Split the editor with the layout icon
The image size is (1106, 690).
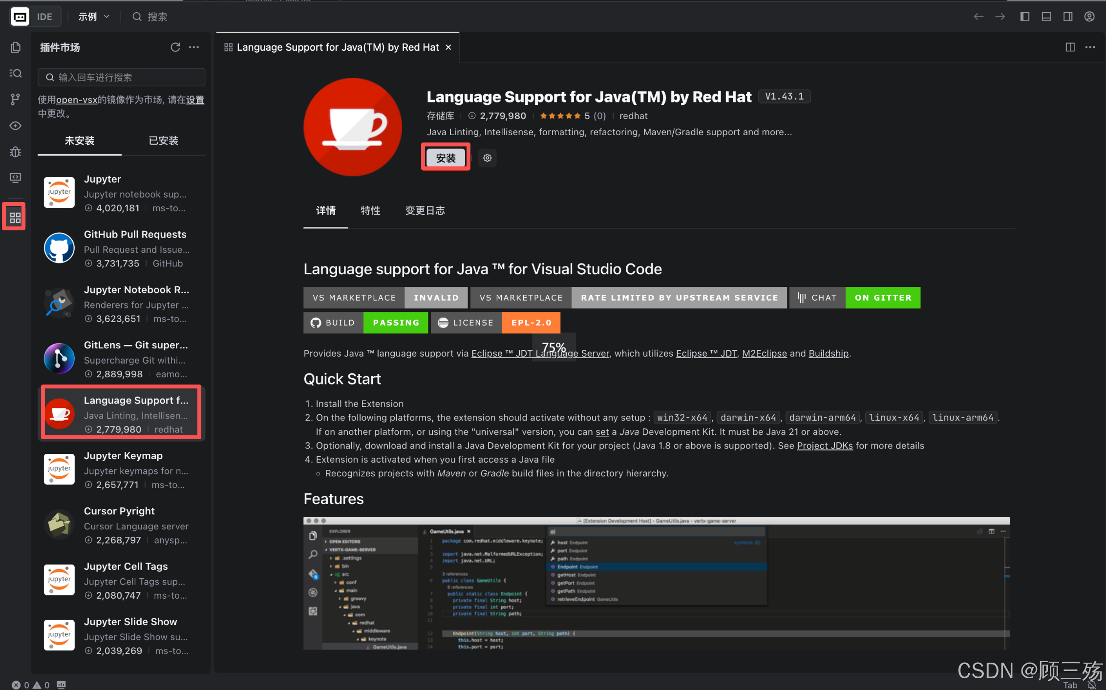point(1070,47)
